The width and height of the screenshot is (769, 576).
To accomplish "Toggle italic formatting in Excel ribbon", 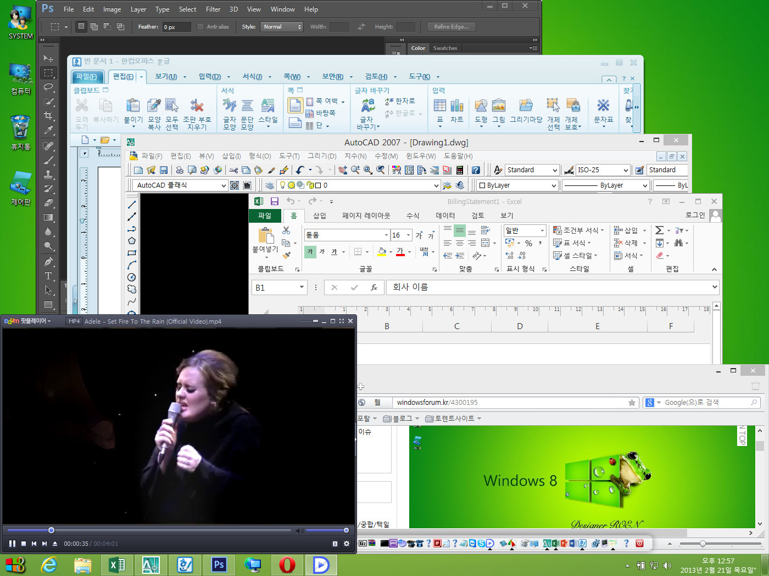I will pyautogui.click(x=322, y=252).
